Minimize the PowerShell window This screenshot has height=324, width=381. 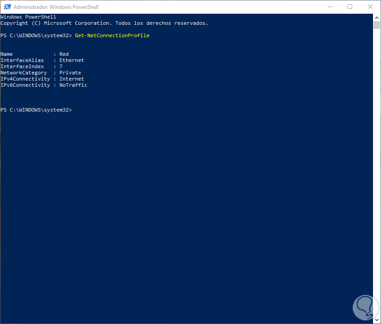tap(330, 7)
